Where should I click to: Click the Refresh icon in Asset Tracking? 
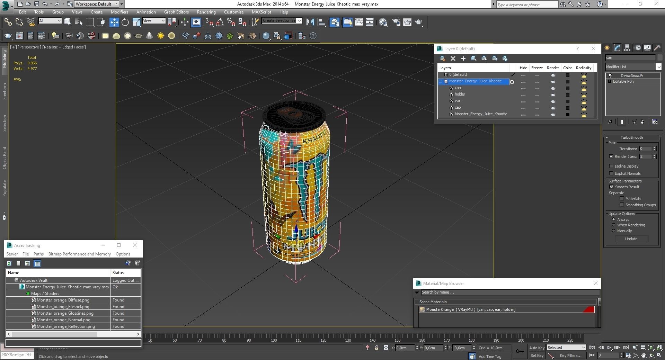coord(9,263)
